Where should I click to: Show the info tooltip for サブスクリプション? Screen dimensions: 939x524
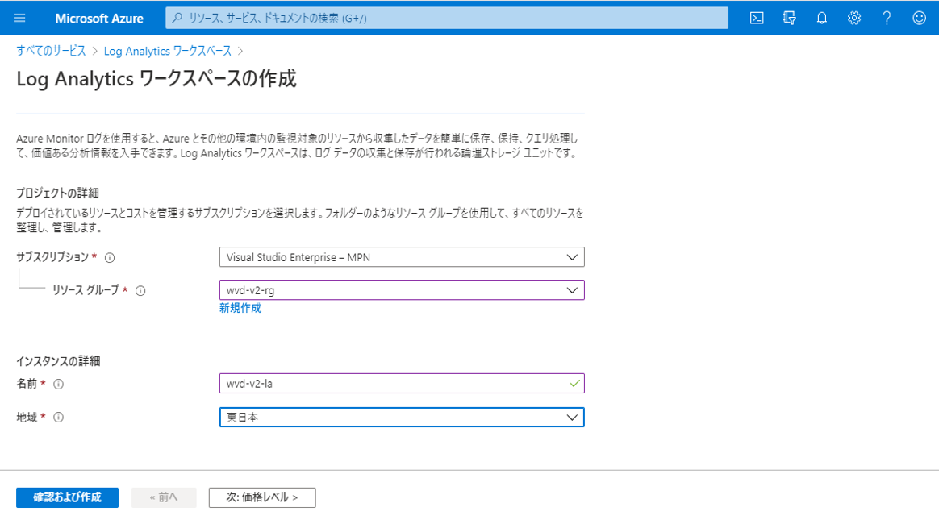click(x=110, y=257)
